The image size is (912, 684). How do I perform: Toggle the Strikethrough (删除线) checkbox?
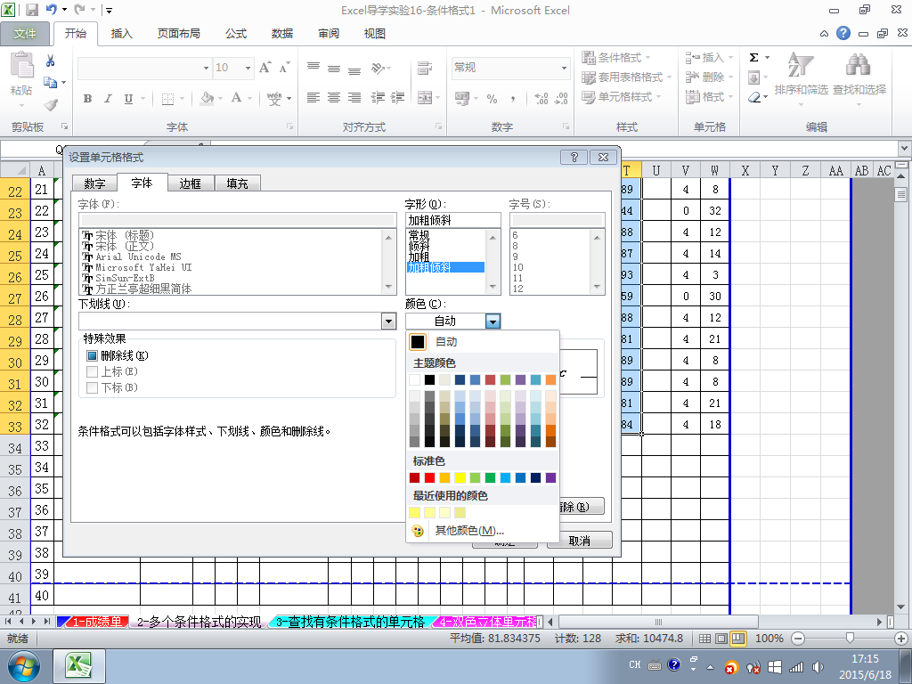pyautogui.click(x=92, y=355)
